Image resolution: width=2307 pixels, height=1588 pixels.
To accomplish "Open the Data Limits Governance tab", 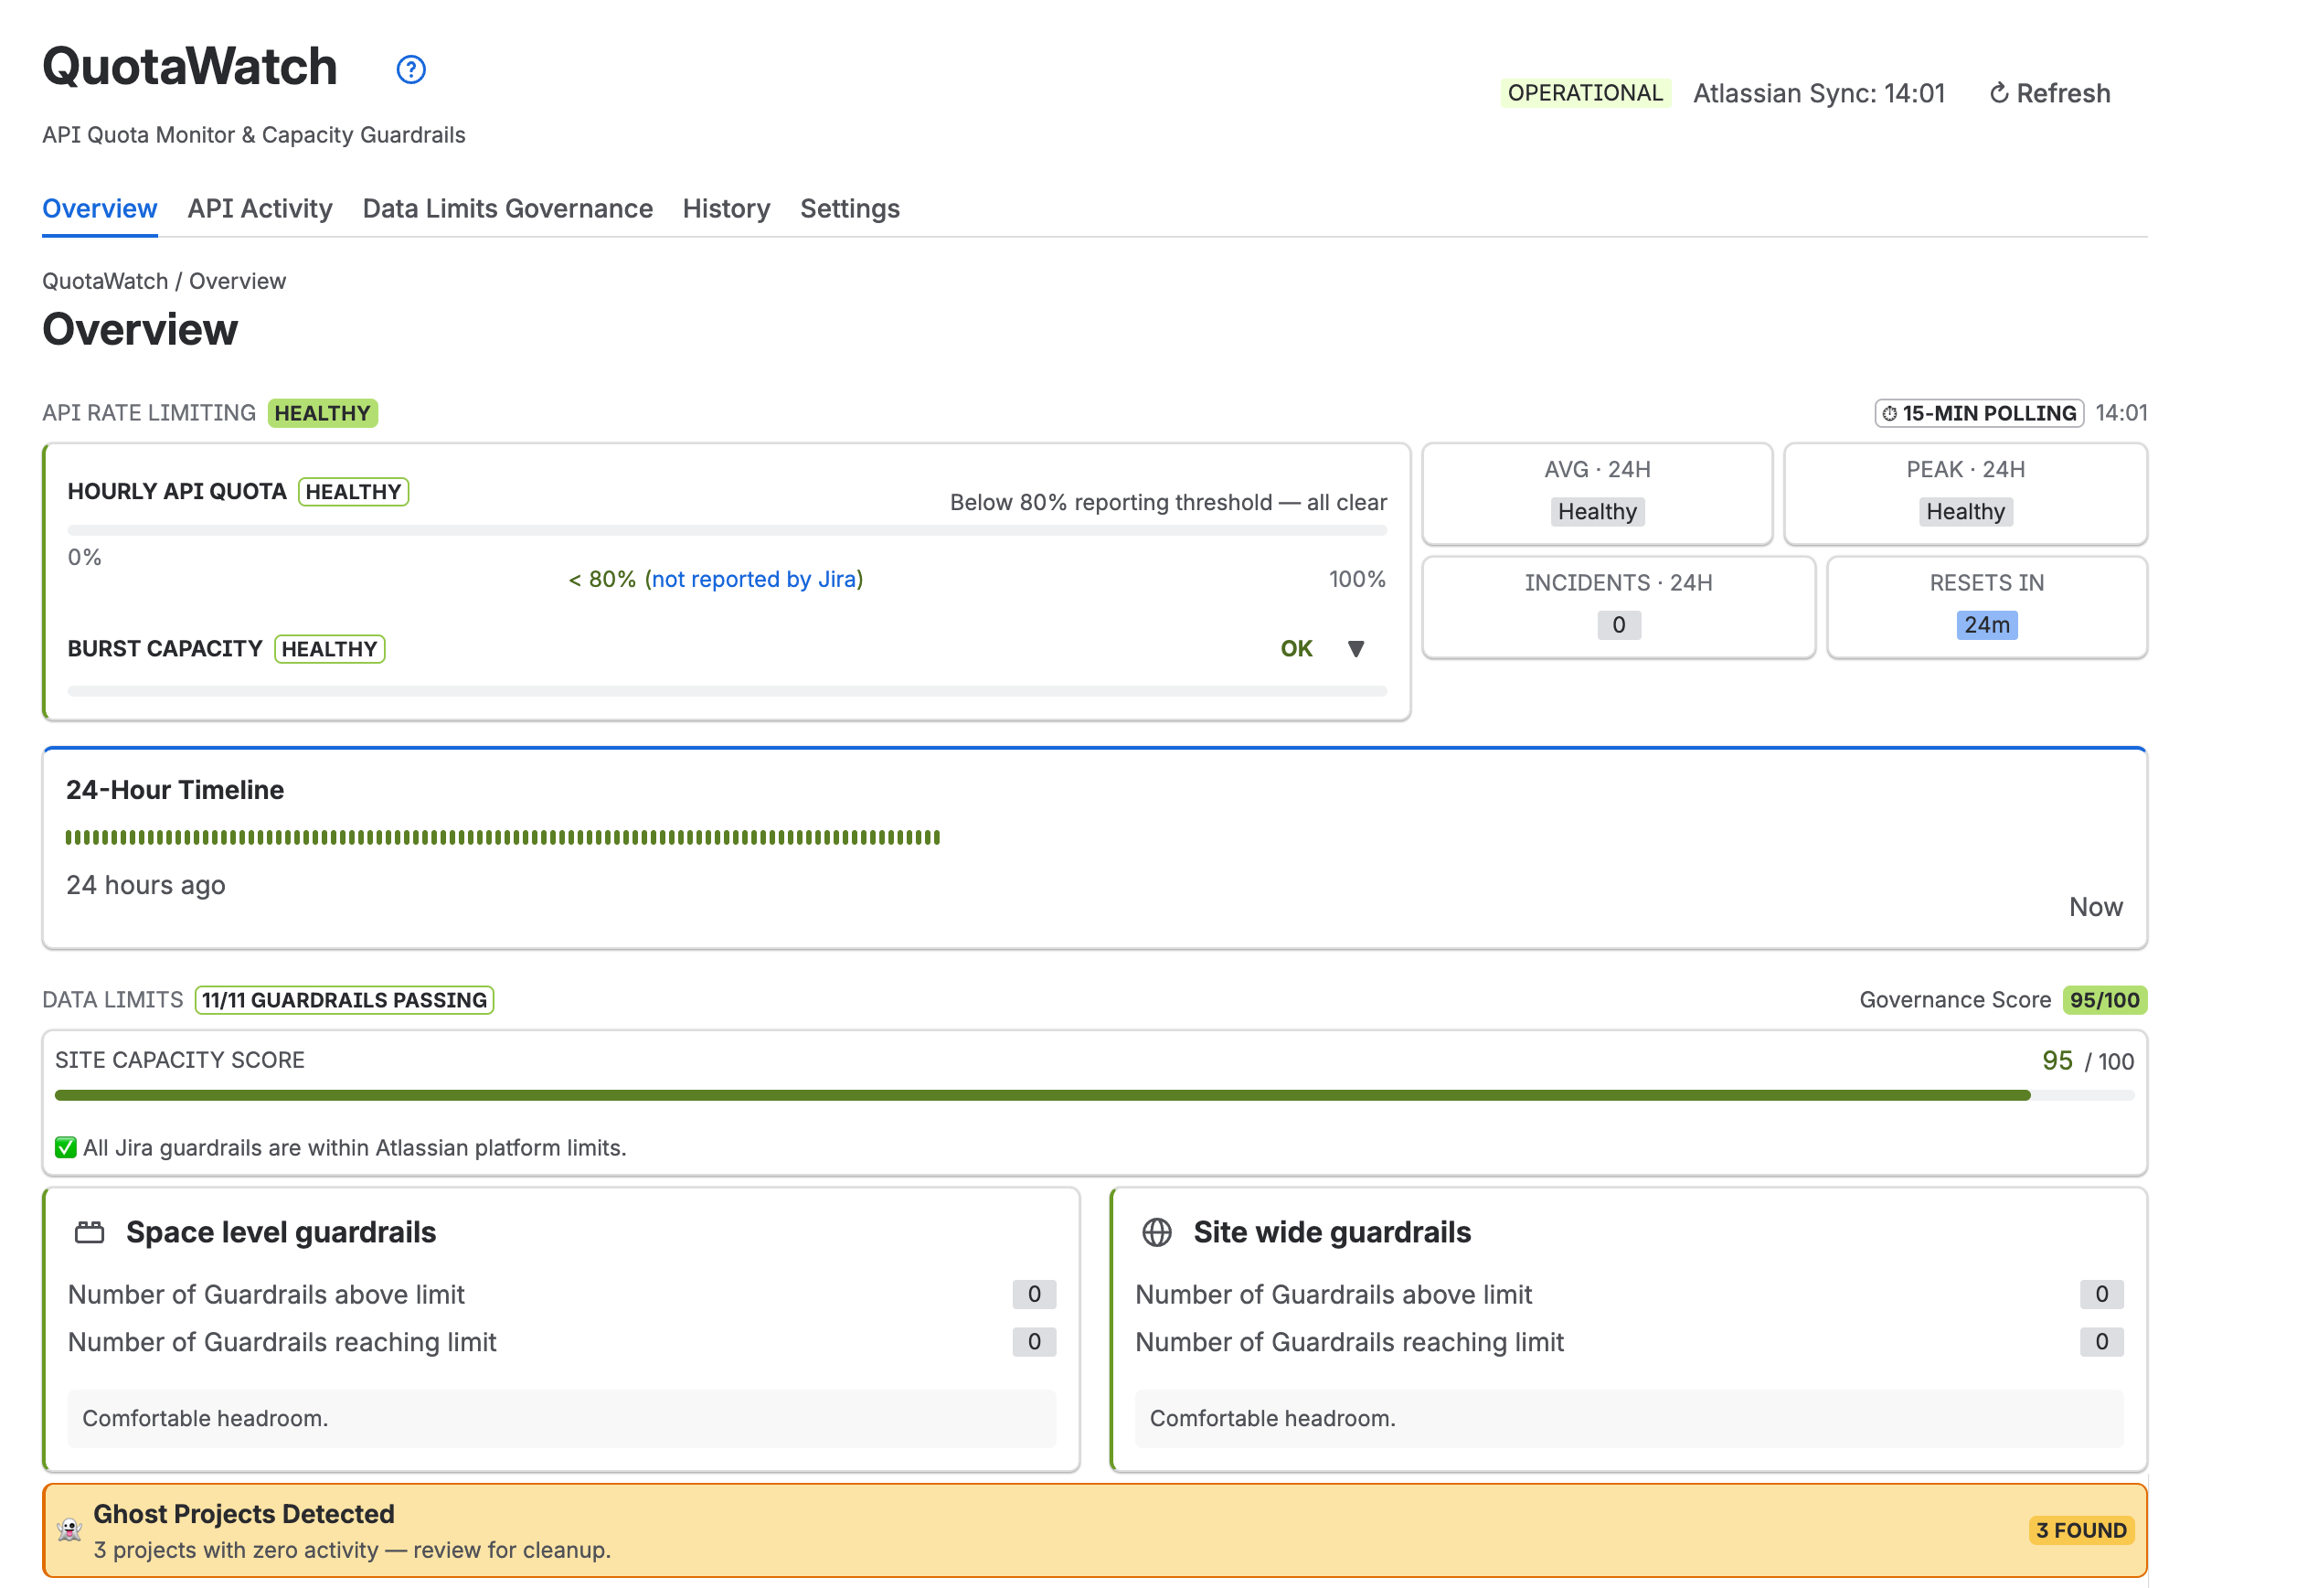I will [x=507, y=209].
